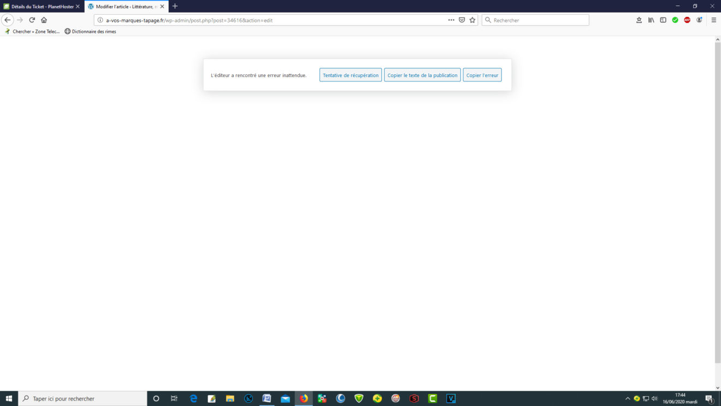Open the green C app on taskbar
The width and height of the screenshot is (721, 406).
pyautogui.click(x=433, y=398)
